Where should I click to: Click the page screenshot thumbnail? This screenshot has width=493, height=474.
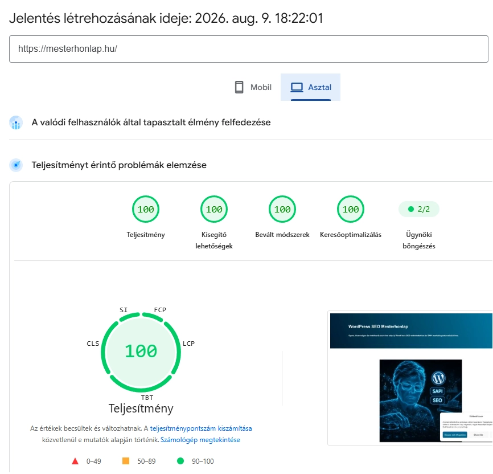[x=410, y=378]
